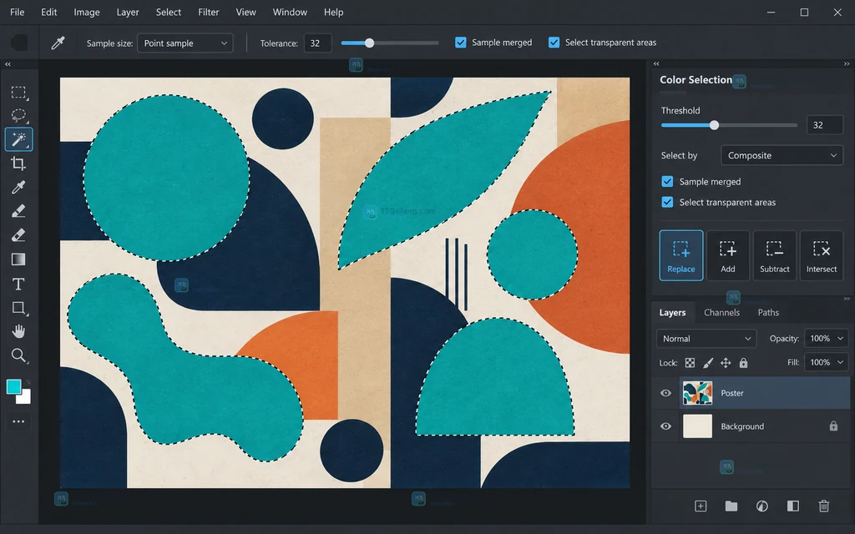Choose the Lasso selection tool
Viewport: 855px width, 534px height.
(18, 115)
